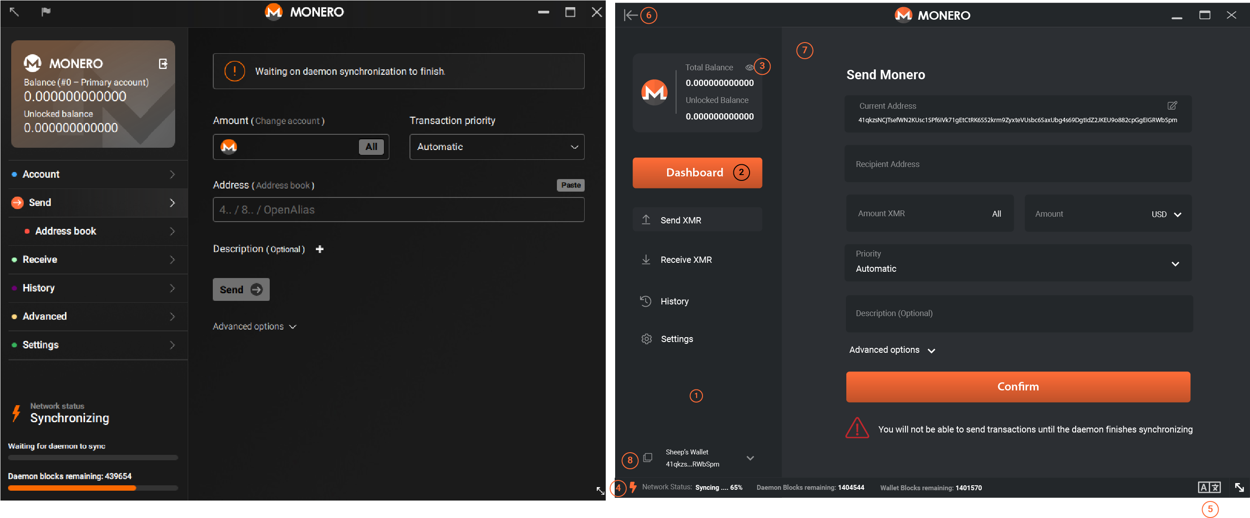The image size is (1250, 518).
Task: Click the Monero logo in the Total Balance card
Action: point(654,92)
